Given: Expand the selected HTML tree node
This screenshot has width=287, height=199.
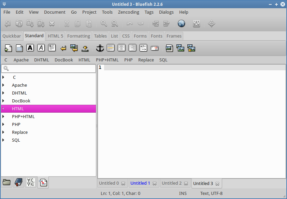Looking at the screenshot, I should (3, 109).
